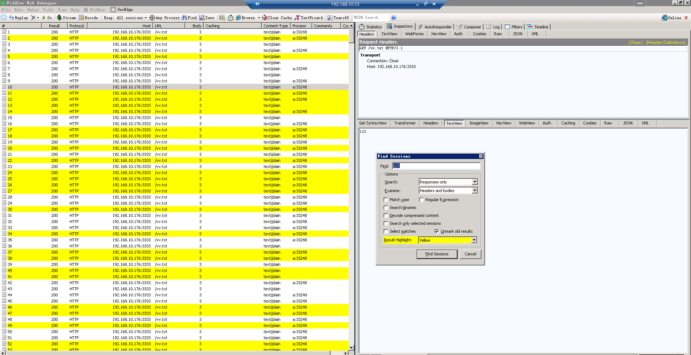Screen dimensions: 691x355
Task: Open Find from the toolbar binoculars
Action: (189, 18)
